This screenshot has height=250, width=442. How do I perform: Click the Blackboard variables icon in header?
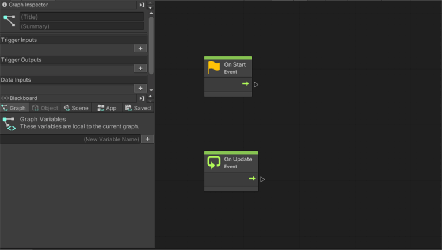coord(5,98)
